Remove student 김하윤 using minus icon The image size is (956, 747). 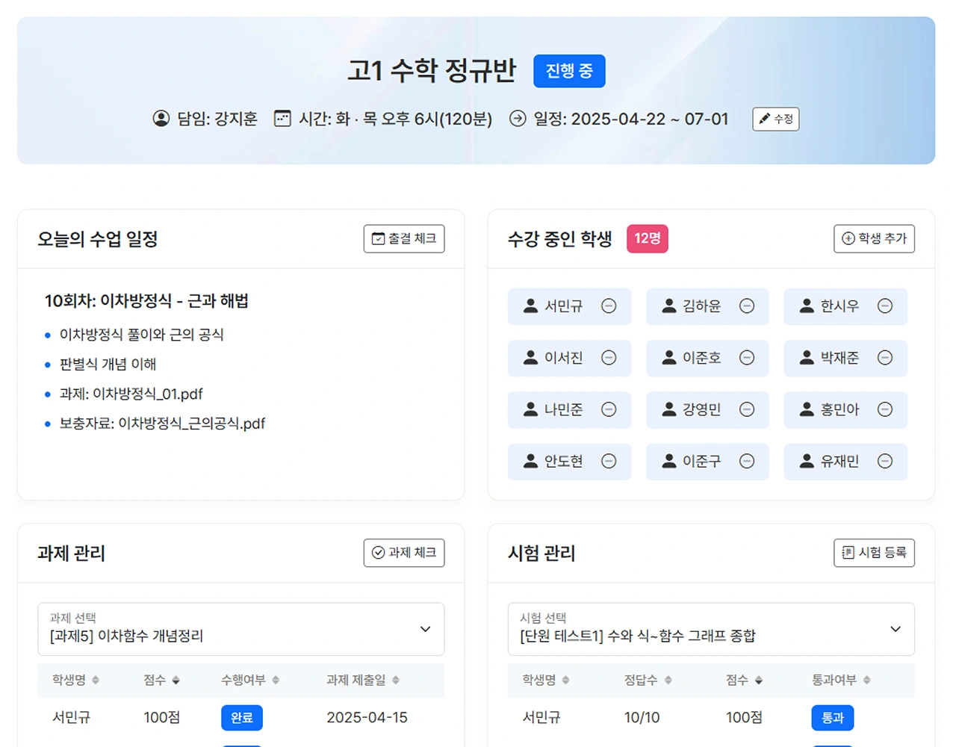click(747, 306)
